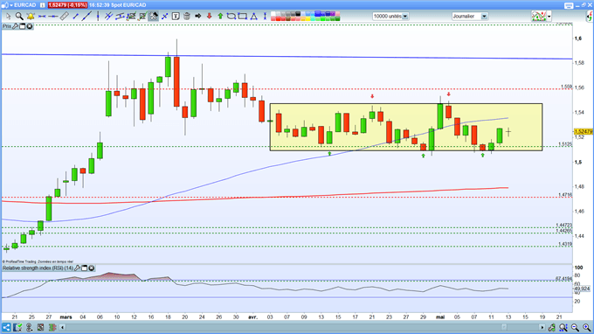The width and height of the screenshot is (594, 334).
Task: Click the scrollbar right arrow at the bottom
Action: pyautogui.click(x=542, y=327)
